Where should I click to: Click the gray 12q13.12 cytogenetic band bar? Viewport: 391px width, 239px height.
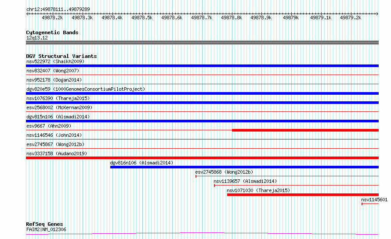point(202,43)
